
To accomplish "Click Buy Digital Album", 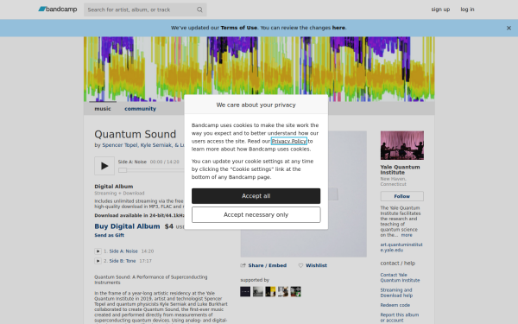I will 127,226.
